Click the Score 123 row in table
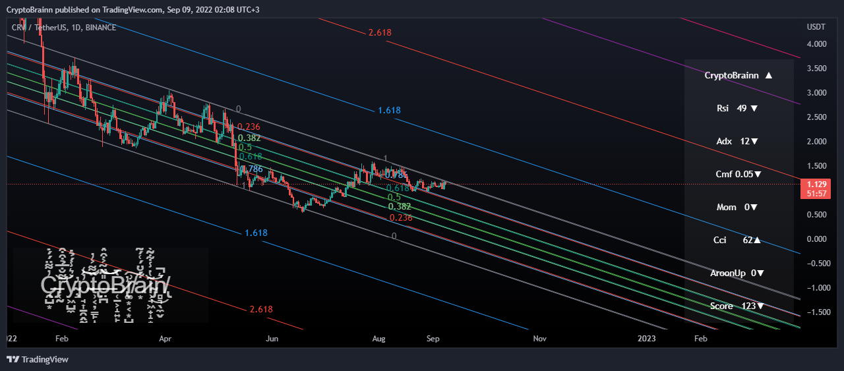The height and width of the screenshot is (371, 844). (x=737, y=306)
